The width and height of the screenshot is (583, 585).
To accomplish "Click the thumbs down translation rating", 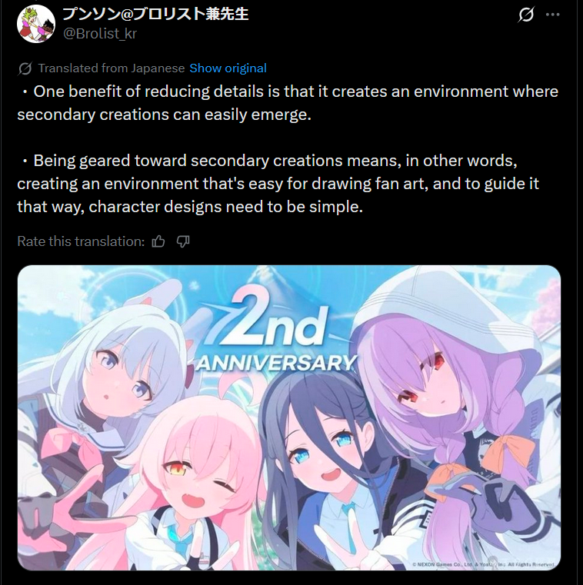I will click(183, 241).
